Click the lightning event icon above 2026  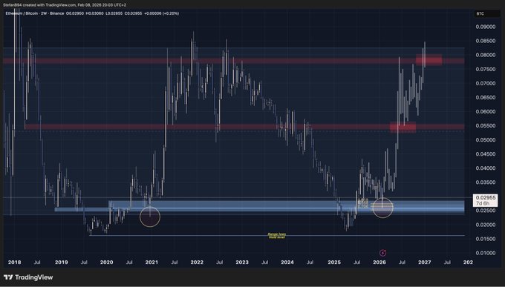382,253
